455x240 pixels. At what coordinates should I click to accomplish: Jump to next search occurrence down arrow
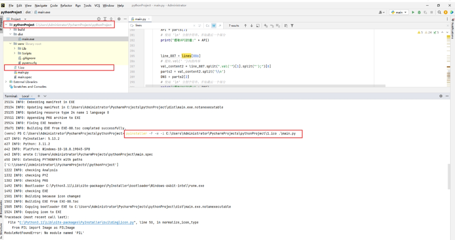pyautogui.click(x=251, y=25)
